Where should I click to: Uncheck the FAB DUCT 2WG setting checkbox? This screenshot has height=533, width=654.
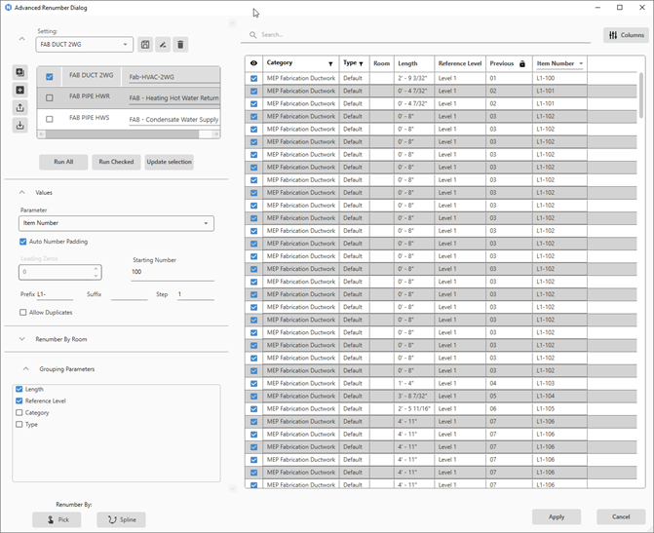click(x=49, y=77)
